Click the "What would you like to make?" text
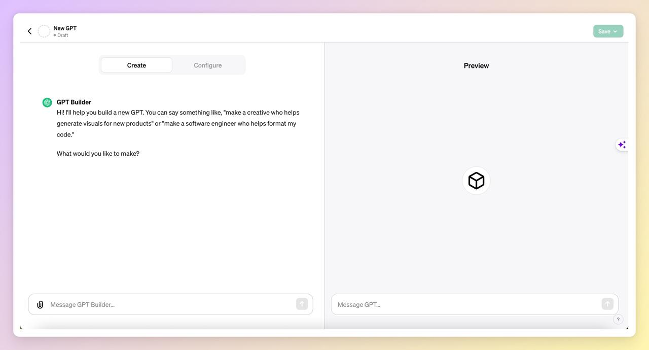This screenshot has width=649, height=350. pyautogui.click(x=98, y=154)
